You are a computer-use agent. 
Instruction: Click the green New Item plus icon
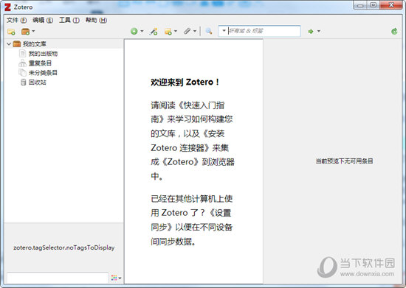click(134, 31)
